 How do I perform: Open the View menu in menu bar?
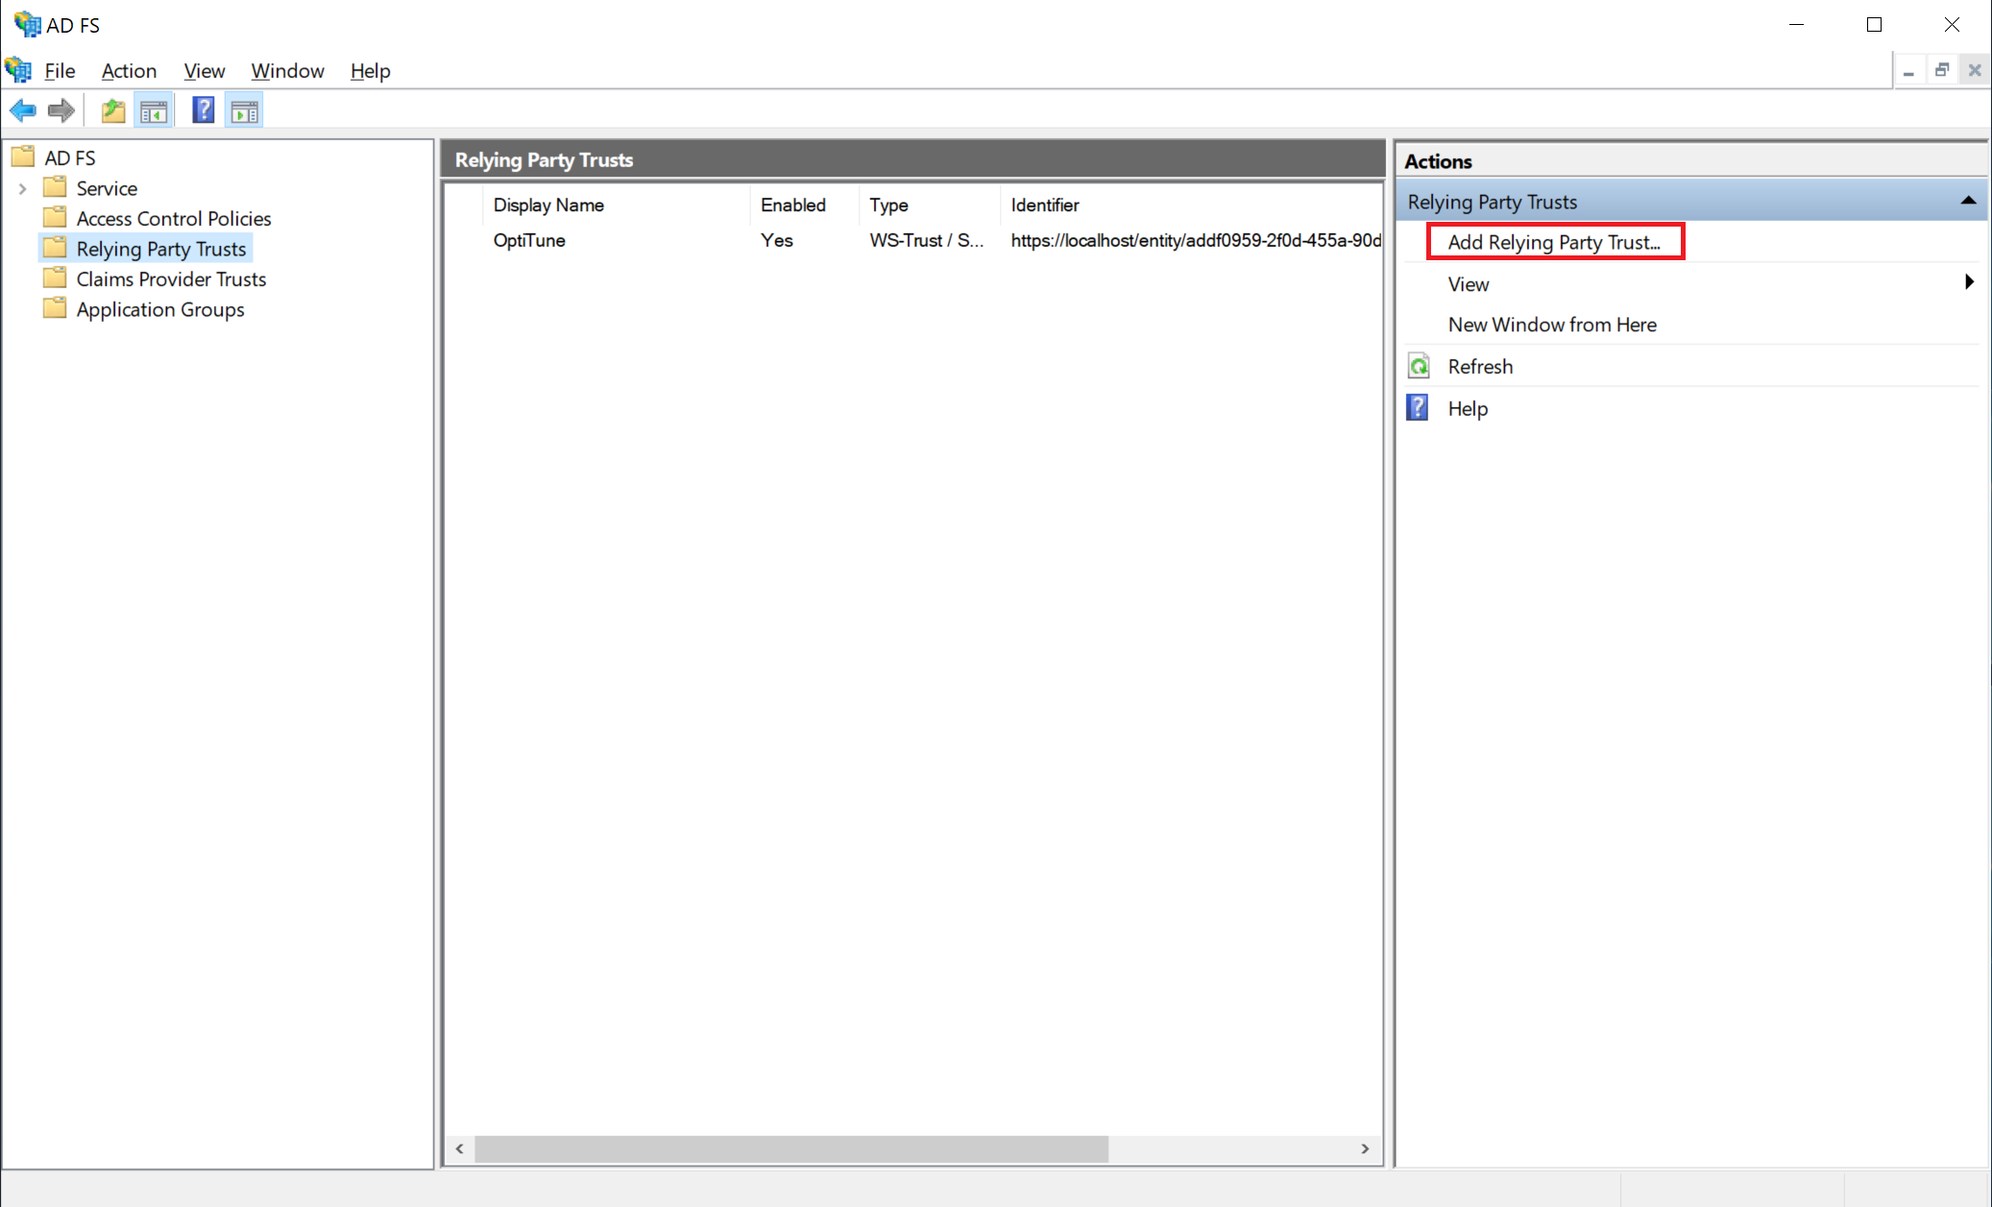204,71
